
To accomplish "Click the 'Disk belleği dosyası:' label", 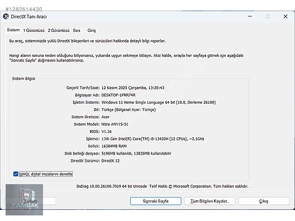I will (x=82, y=153).
